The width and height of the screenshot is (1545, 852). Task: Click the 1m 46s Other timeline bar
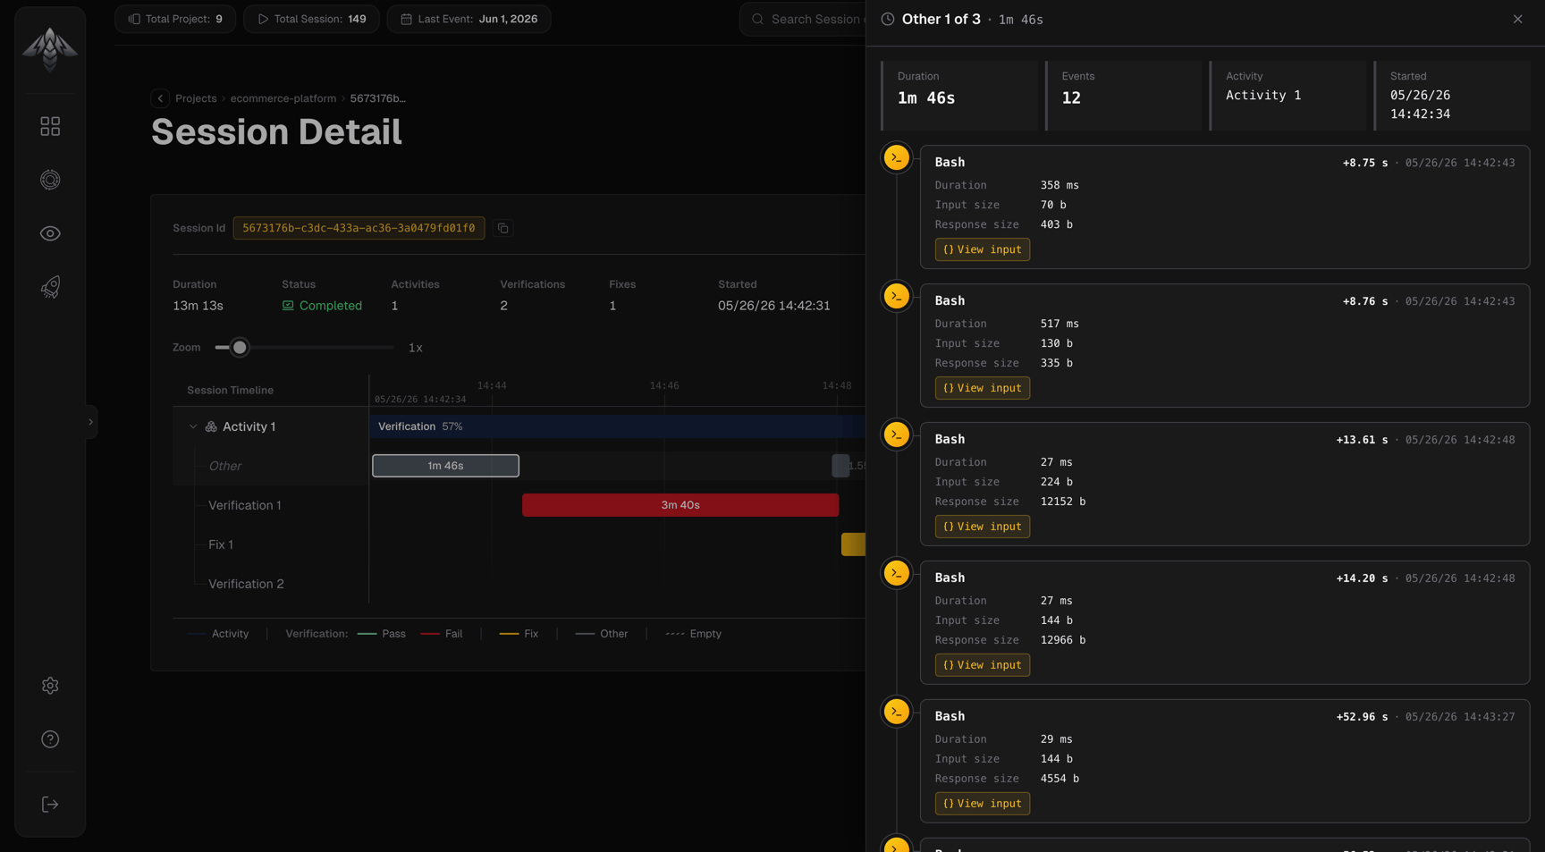pyautogui.click(x=445, y=466)
